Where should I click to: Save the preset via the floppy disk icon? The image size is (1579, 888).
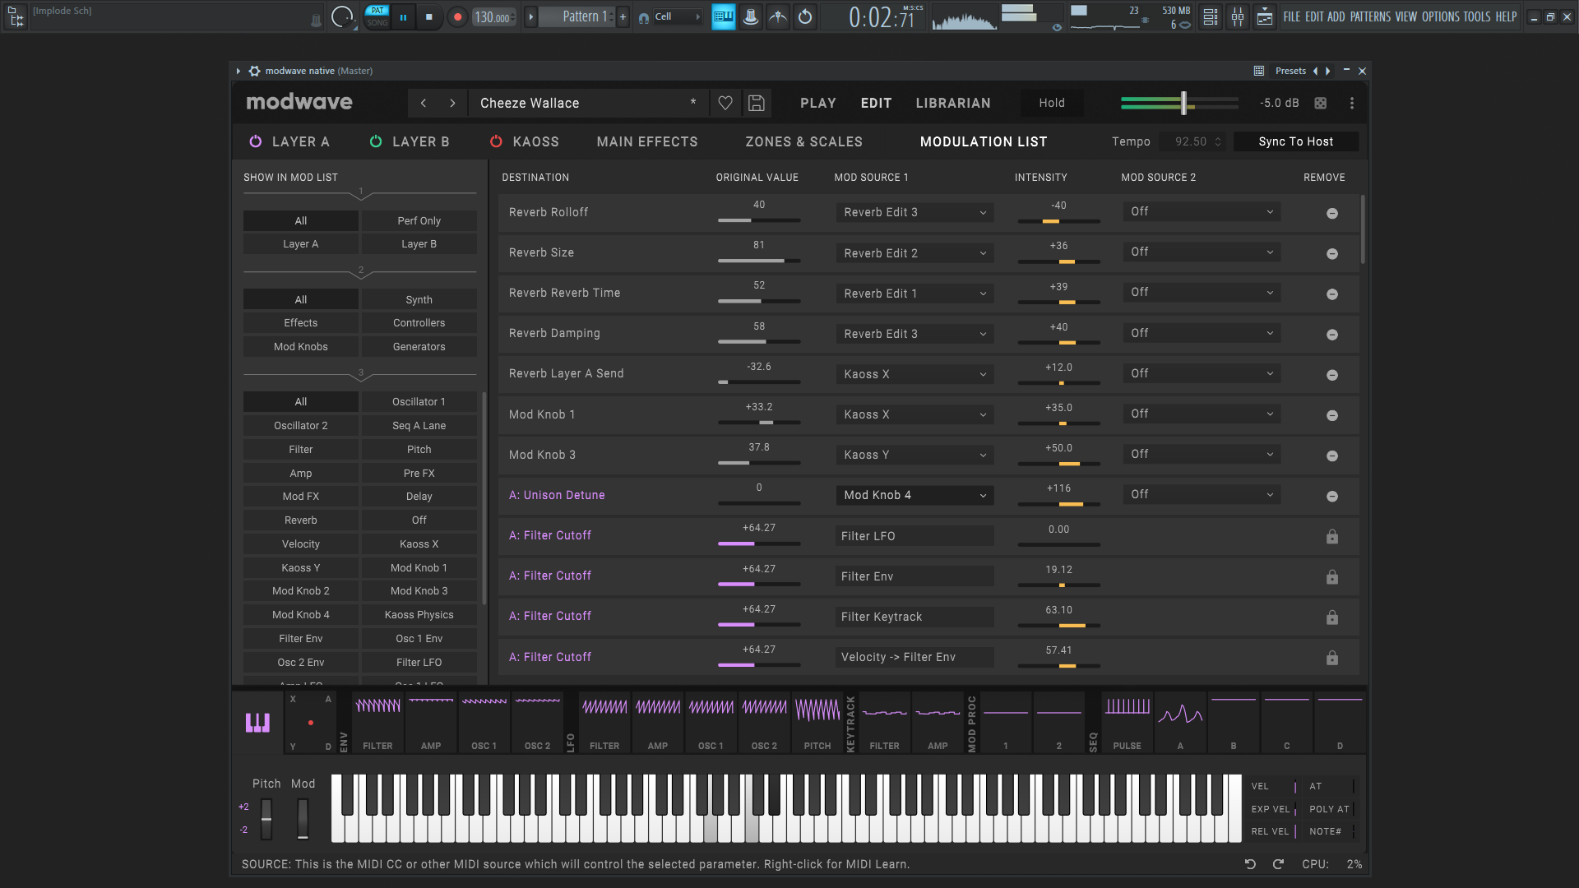point(757,103)
